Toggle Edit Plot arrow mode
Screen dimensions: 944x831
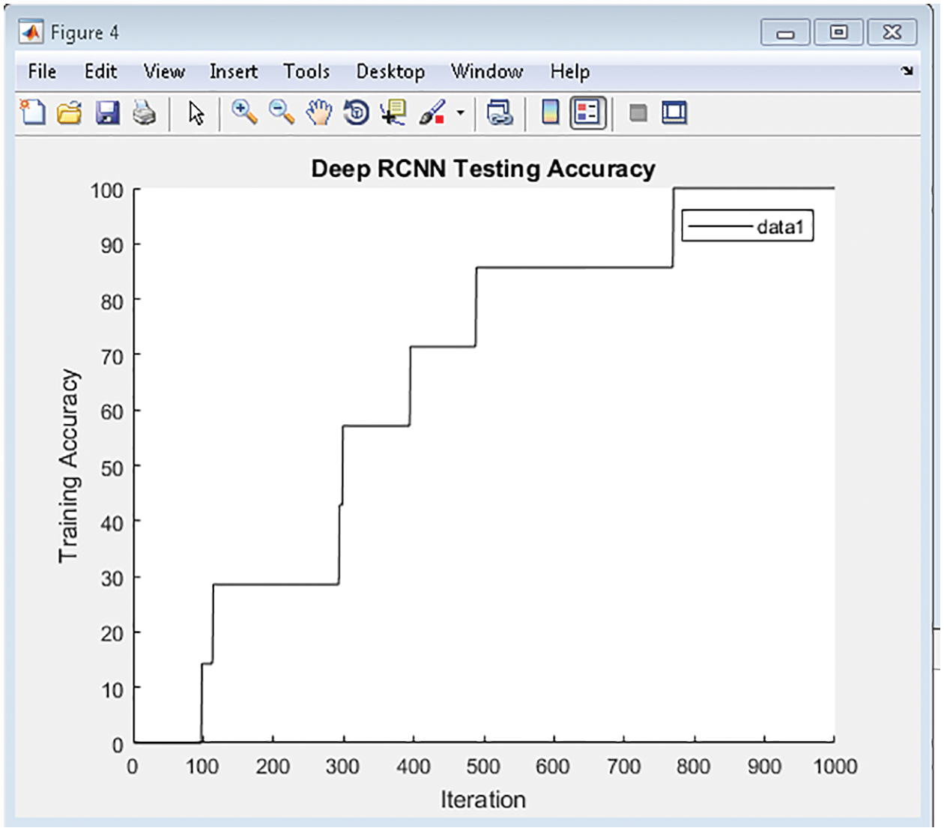(196, 113)
